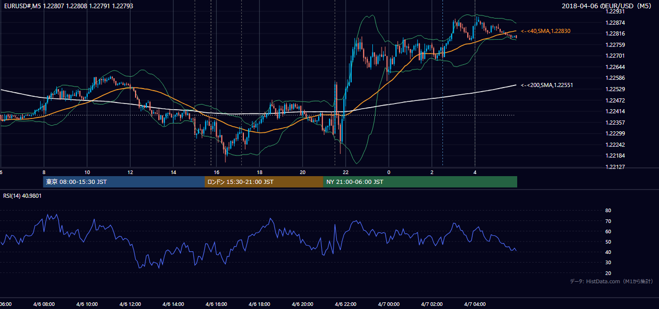
Task: Click the 4/7 00:00 bottom date label
Action: tap(389, 304)
